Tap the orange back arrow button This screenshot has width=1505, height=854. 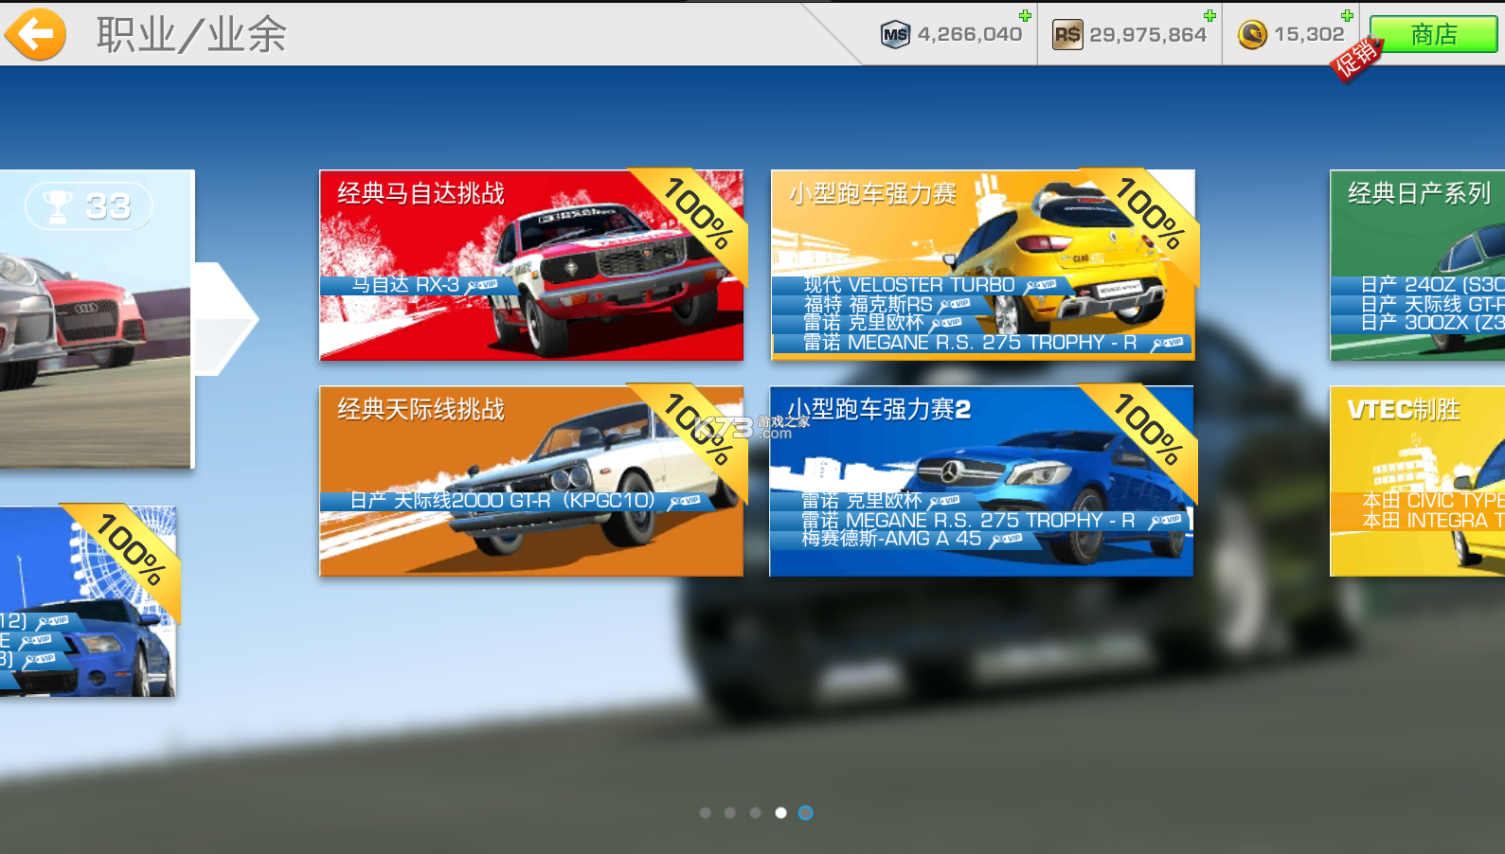(35, 34)
